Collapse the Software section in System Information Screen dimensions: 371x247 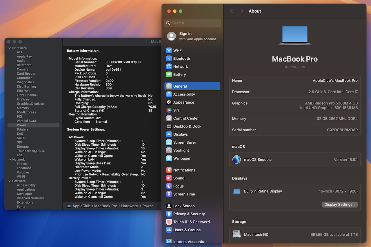10,181
